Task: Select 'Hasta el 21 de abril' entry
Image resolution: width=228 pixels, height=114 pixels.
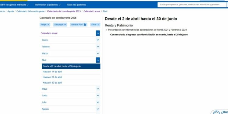Action: click(52, 77)
